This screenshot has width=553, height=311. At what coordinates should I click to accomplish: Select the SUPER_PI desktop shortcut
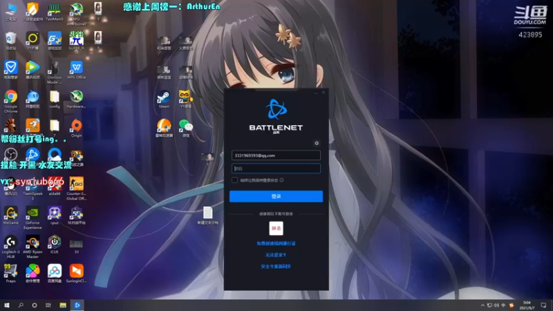[76, 41]
